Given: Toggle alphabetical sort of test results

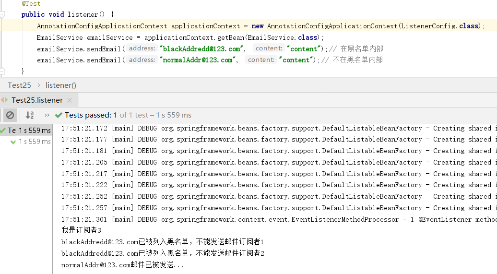Looking at the screenshot, I should tap(30, 115).
